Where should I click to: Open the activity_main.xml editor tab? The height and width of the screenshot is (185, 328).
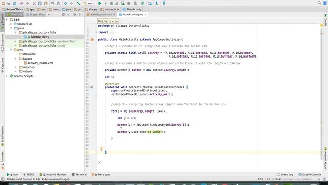click(101, 15)
